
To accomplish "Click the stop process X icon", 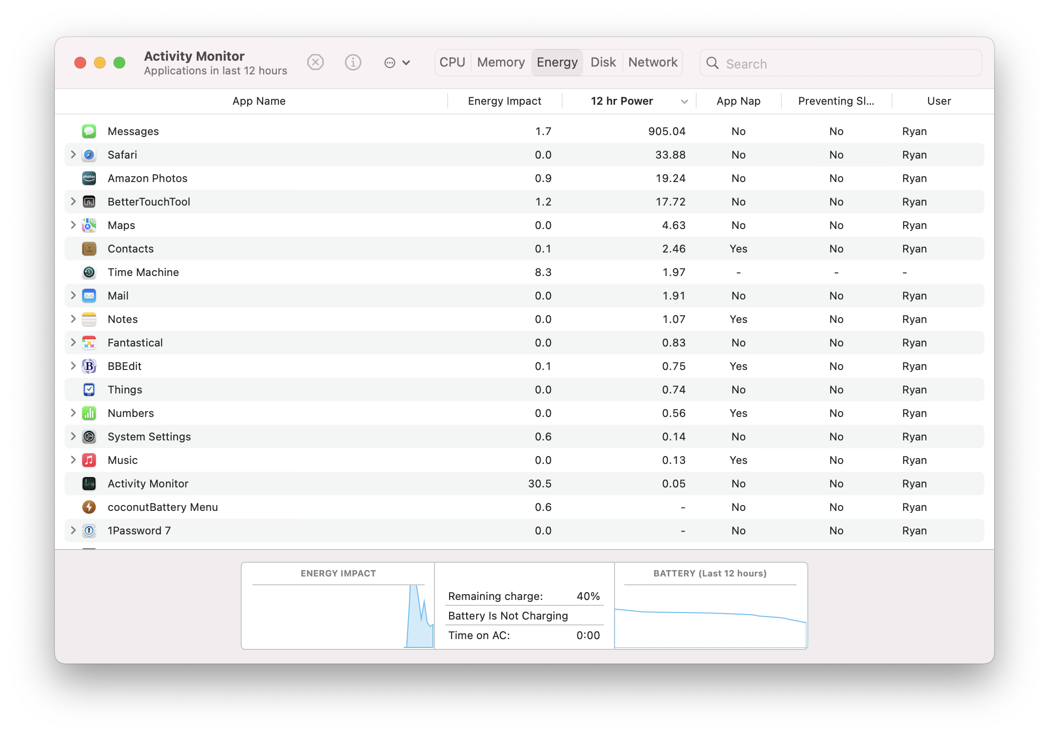I will [316, 63].
